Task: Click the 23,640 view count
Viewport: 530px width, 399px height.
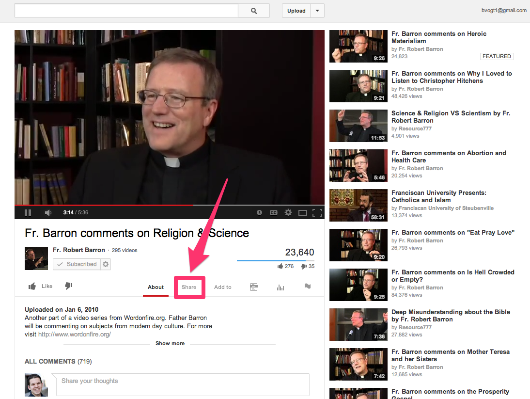Action: tap(299, 252)
